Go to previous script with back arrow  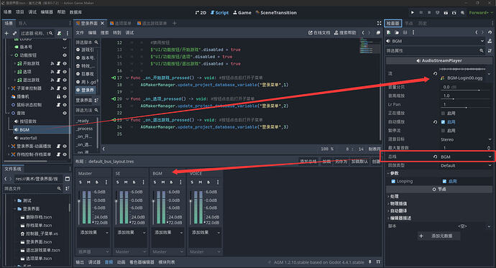(363, 32)
